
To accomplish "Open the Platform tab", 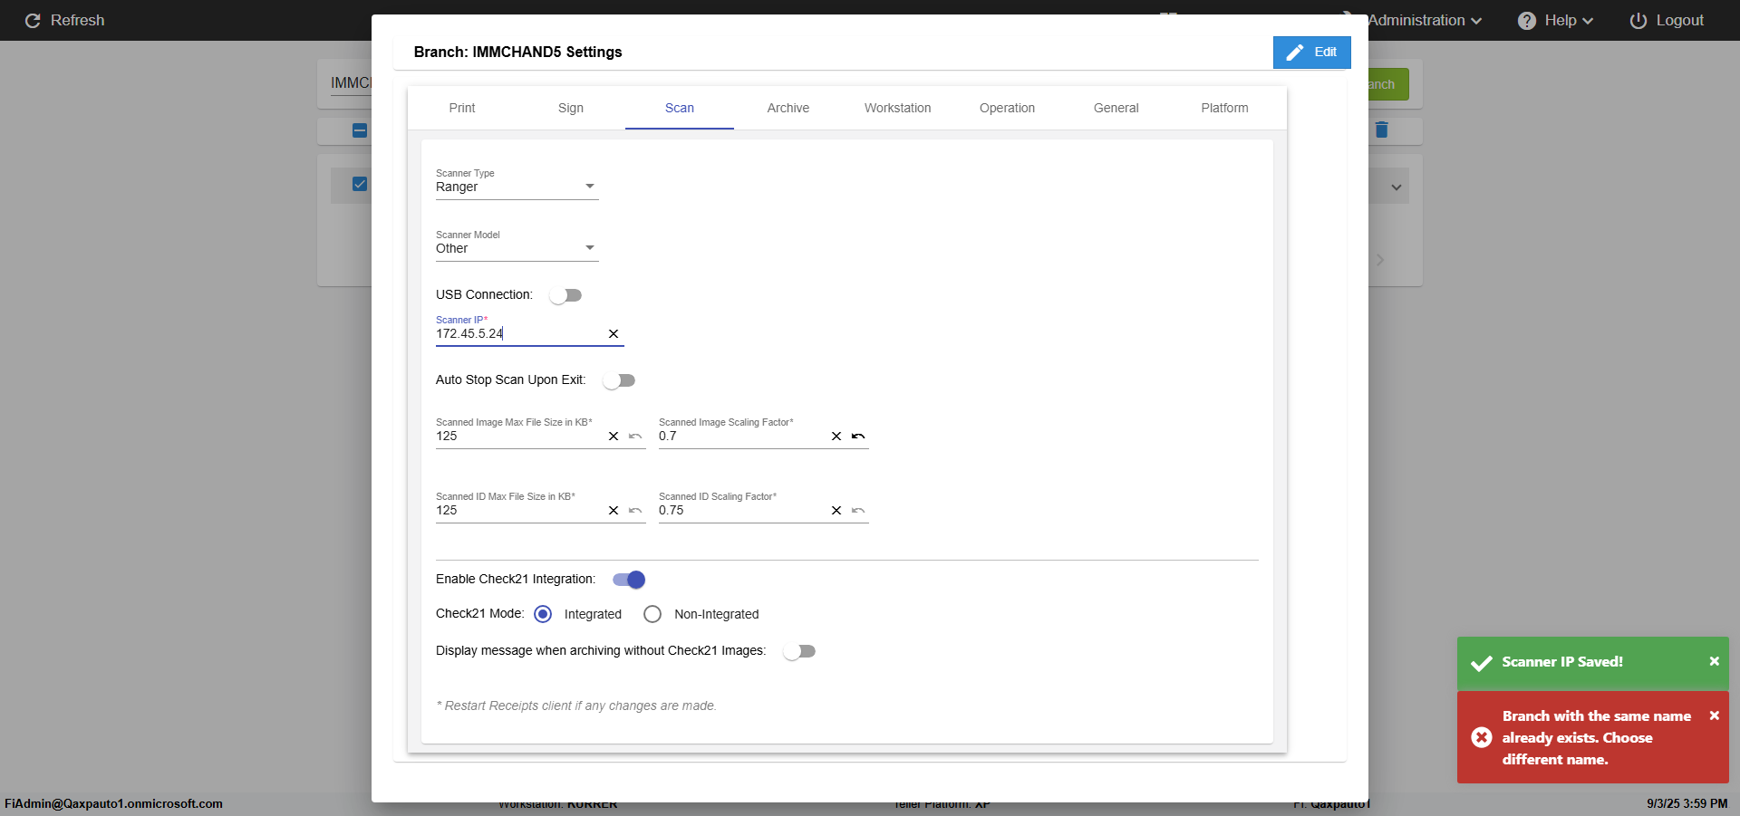I will [1224, 108].
